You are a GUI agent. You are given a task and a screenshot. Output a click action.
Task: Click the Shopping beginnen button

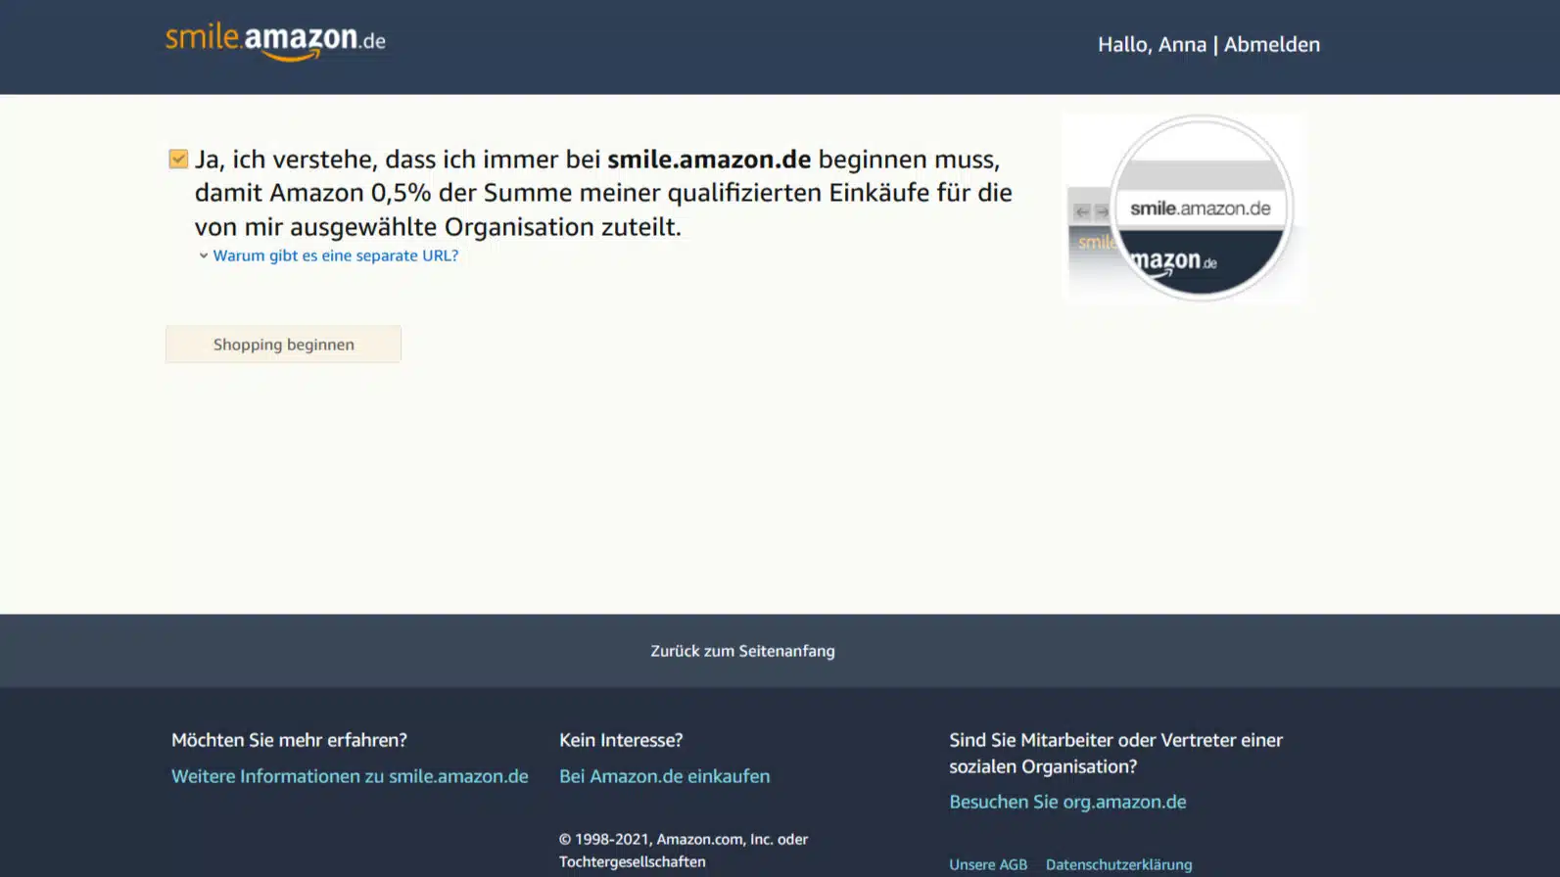[283, 345]
